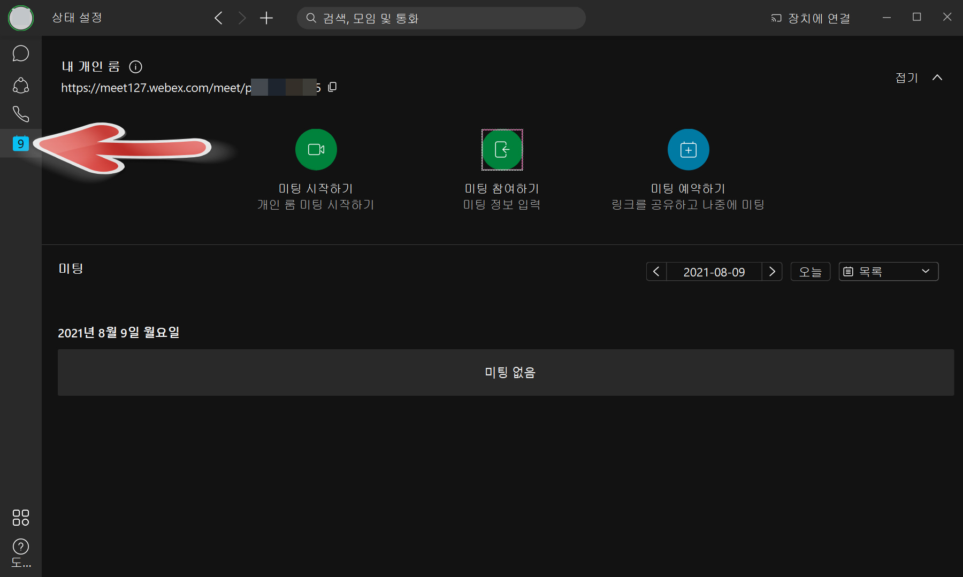Open the profile avatar menu

click(20, 18)
